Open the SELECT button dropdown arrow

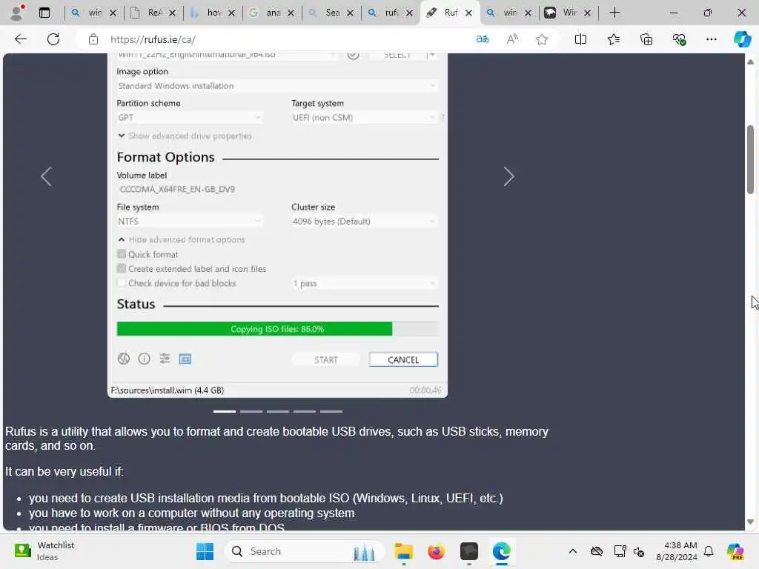[x=432, y=55]
